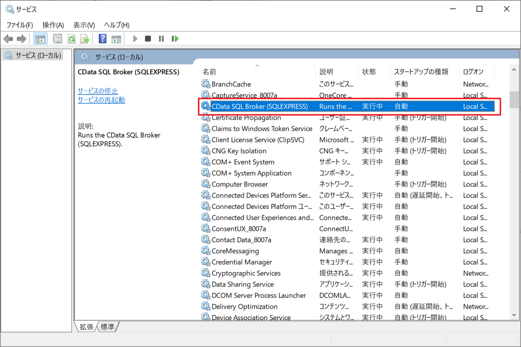Click the Start Service play icon

(x=135, y=39)
